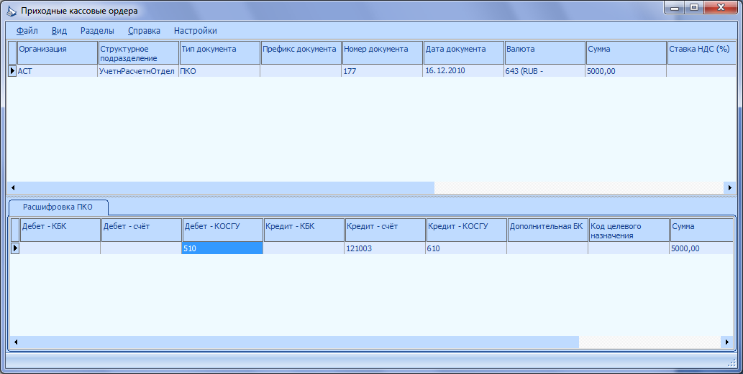Image resolution: width=743 pixels, height=374 pixels.
Task: Click the Структурное подразделение column header
Action: [x=139, y=53]
